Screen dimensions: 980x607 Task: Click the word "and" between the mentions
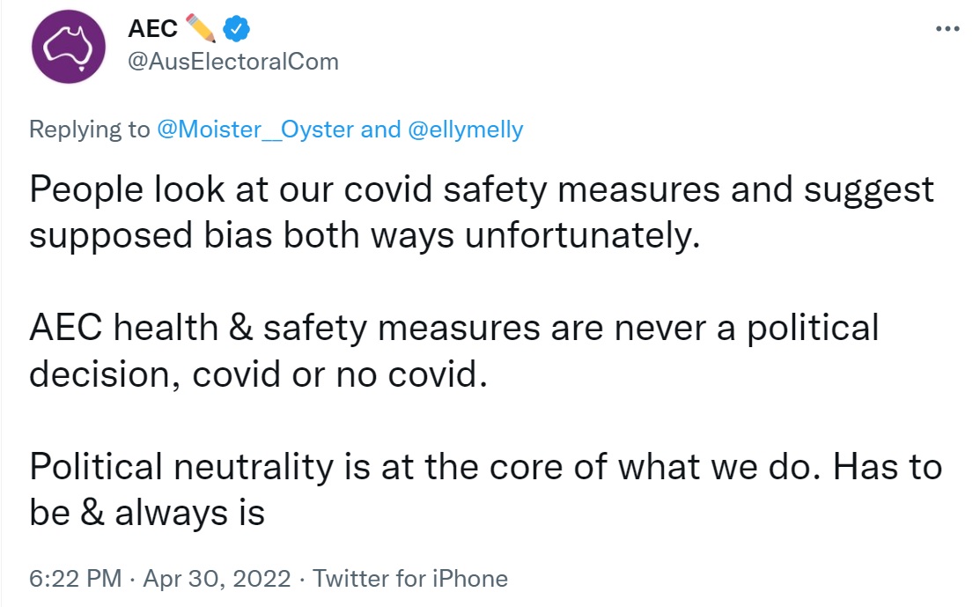tap(380, 130)
